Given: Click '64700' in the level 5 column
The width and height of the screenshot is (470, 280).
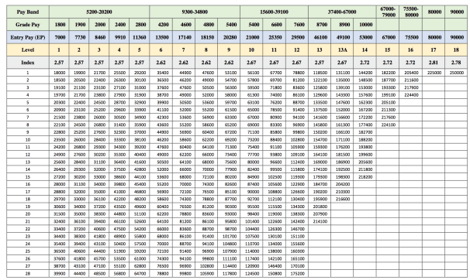Looking at the screenshot, I should point(140,274).
